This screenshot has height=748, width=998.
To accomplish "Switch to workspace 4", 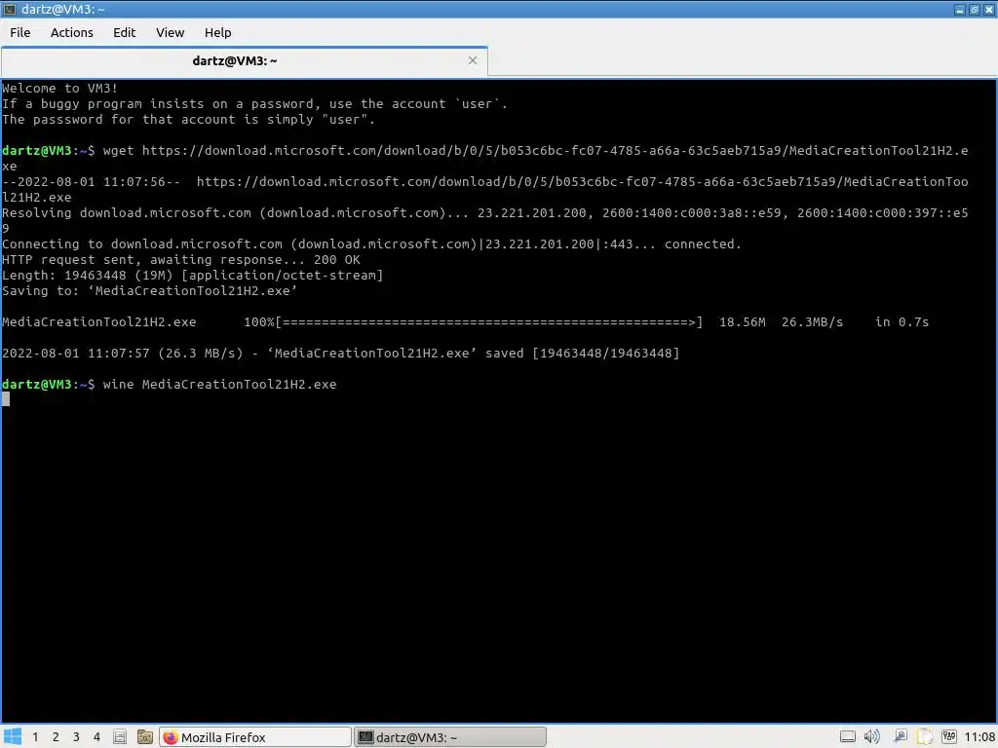I will tap(96, 736).
